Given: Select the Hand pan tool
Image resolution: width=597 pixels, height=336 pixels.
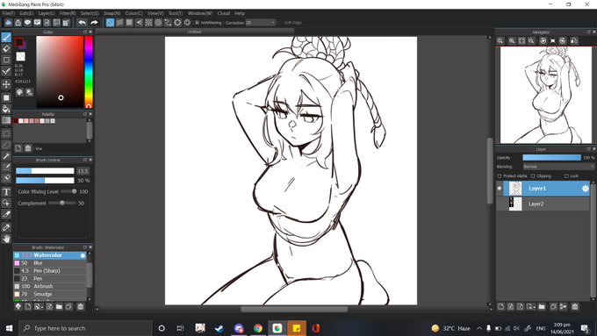Looking at the screenshot, I should tap(6, 239).
